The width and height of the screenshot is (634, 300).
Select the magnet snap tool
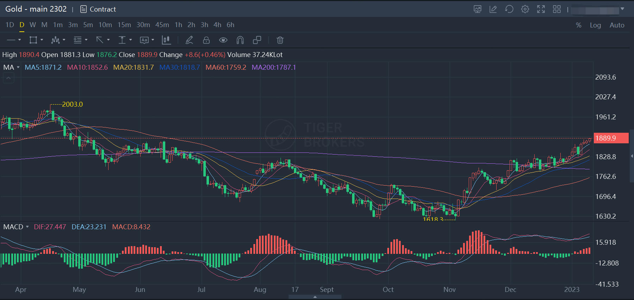point(240,40)
